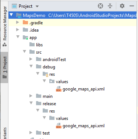This screenshot has width=138, height=139.
Task: Collapse the MapsDemo root node arrow
Action: 11,15
